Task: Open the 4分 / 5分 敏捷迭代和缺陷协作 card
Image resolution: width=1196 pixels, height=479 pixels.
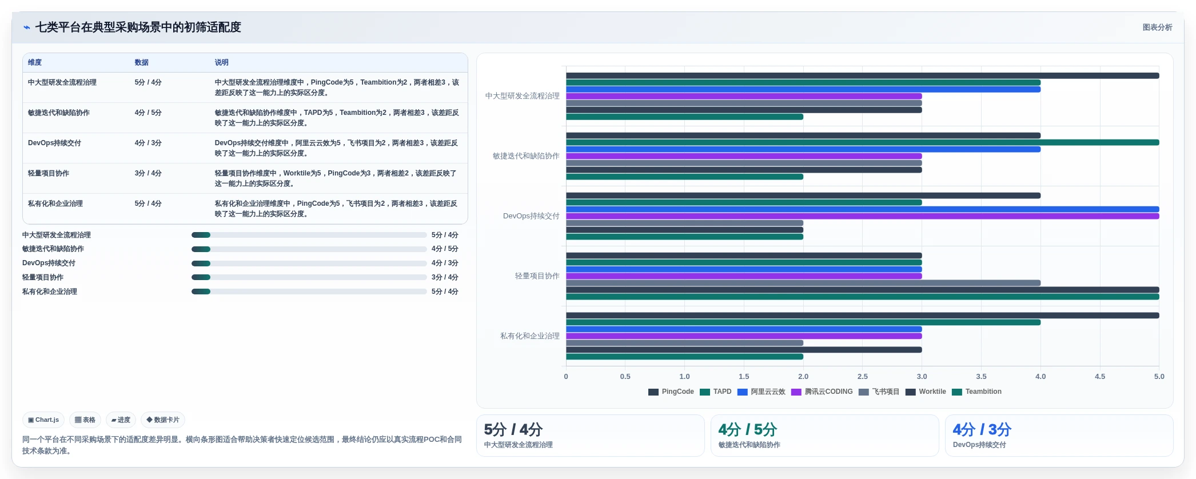Action: [825, 436]
